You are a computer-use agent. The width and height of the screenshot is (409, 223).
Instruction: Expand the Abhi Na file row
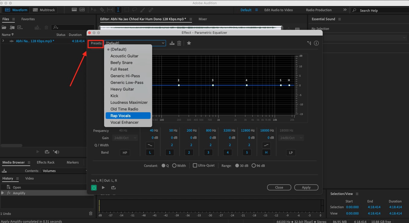coord(3,41)
